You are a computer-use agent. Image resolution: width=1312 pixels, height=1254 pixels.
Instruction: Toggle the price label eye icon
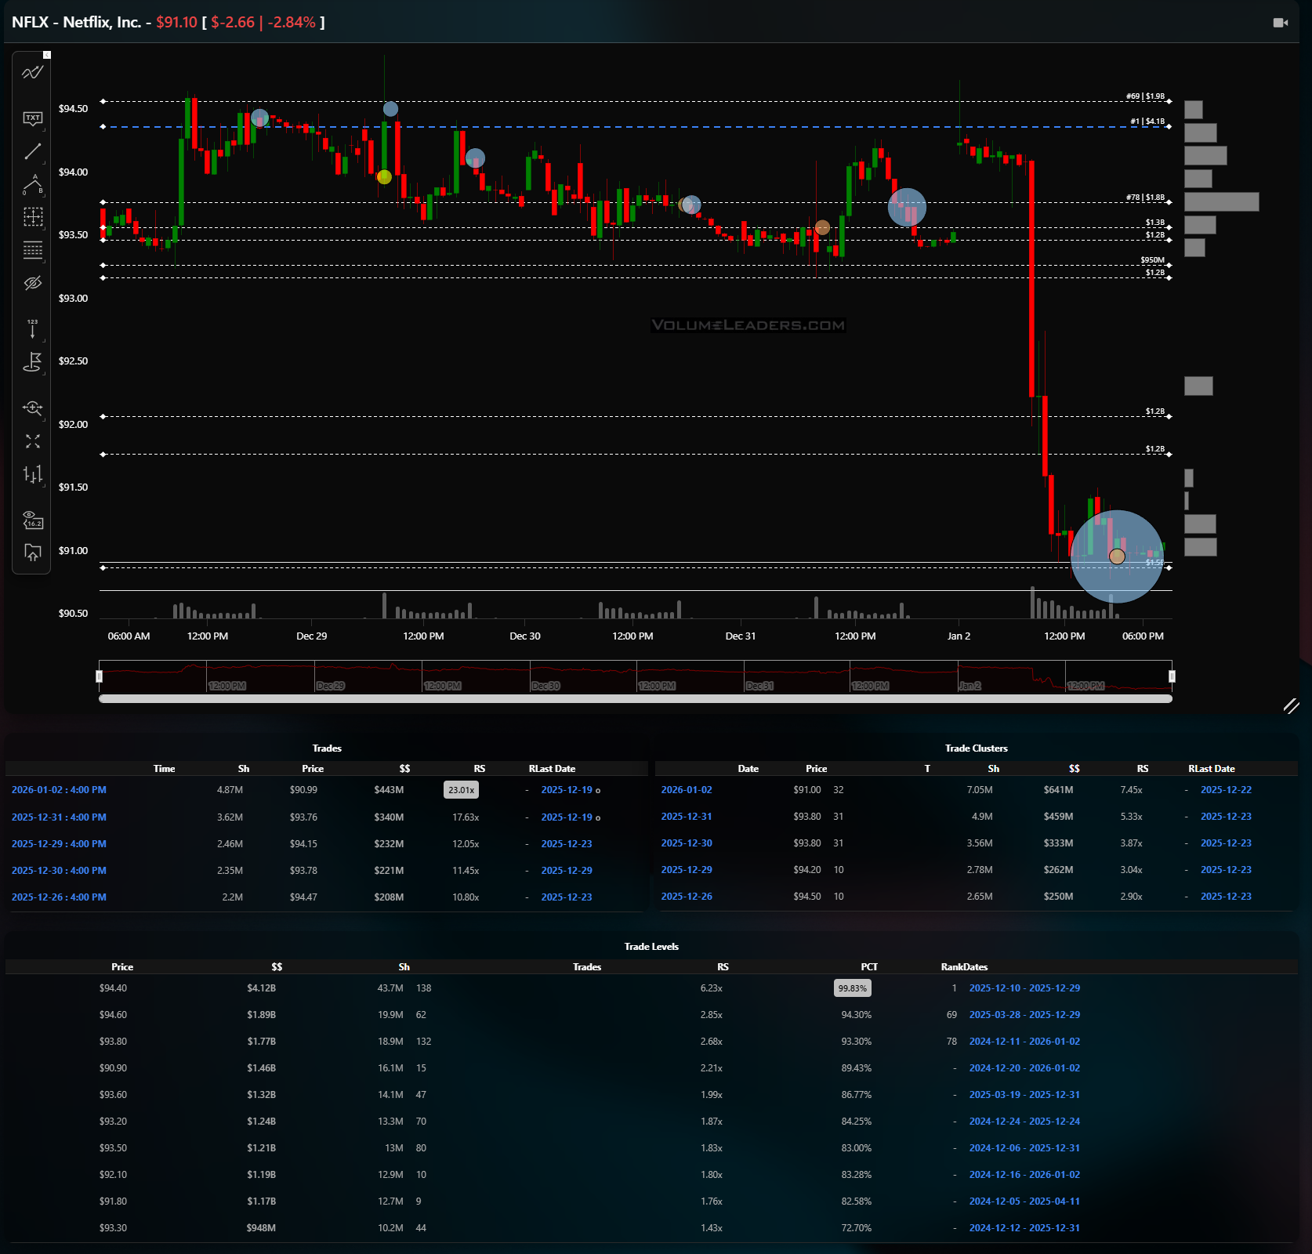point(32,520)
